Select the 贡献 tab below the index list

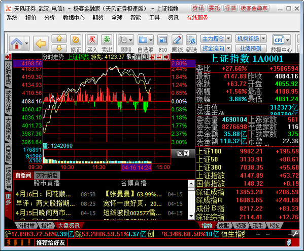[223, 226]
